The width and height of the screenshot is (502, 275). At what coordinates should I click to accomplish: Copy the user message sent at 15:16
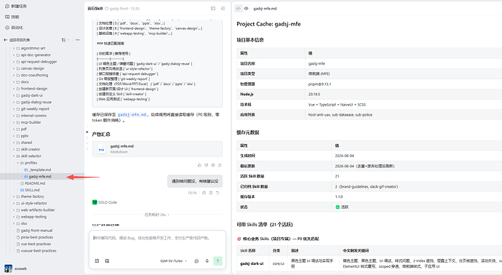click(204, 193)
